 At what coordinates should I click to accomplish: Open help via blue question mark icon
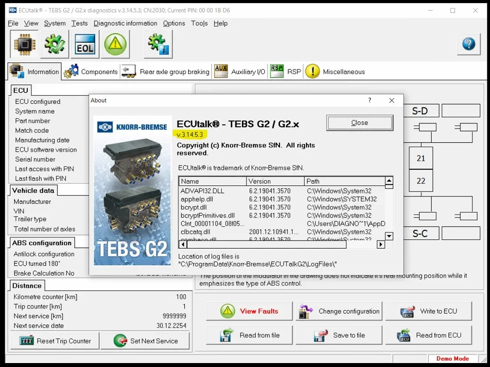point(469,44)
